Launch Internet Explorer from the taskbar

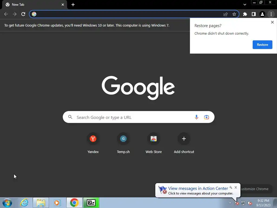pos(24,203)
